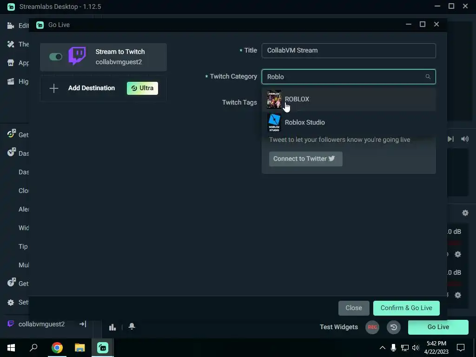
Task: Open the Windows notification center
Action: (x=461, y=348)
